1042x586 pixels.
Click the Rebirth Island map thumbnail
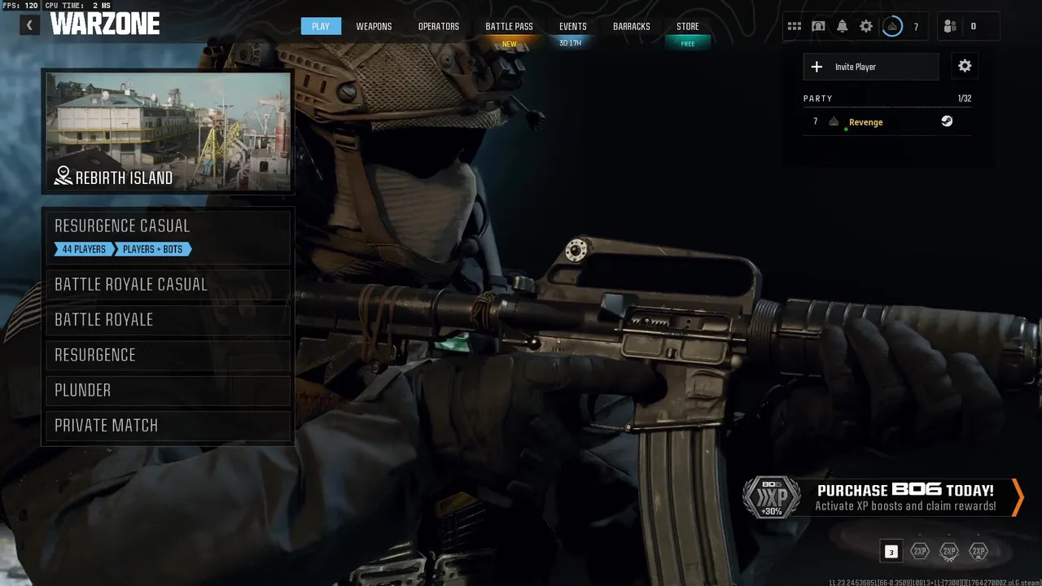click(168, 132)
